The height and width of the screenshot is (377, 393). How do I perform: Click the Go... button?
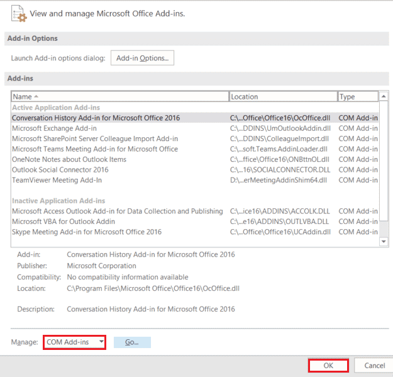click(132, 342)
